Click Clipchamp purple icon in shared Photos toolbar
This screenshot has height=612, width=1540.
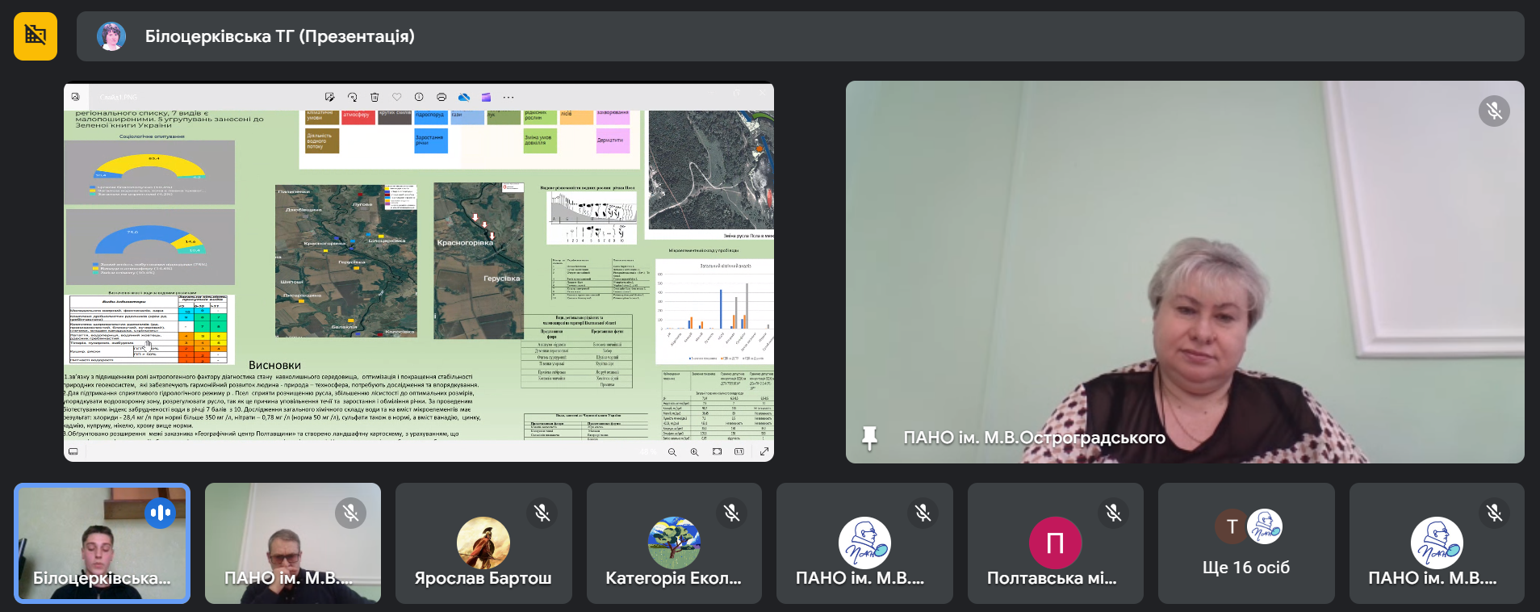tap(486, 97)
